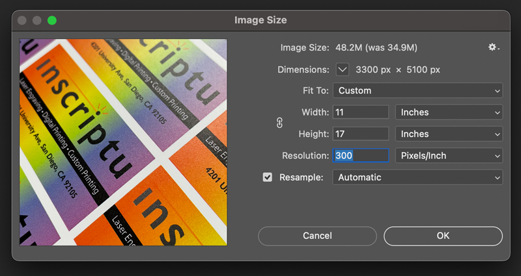Click the Height value field
Screen dimensions: 521x276
tap(361, 134)
